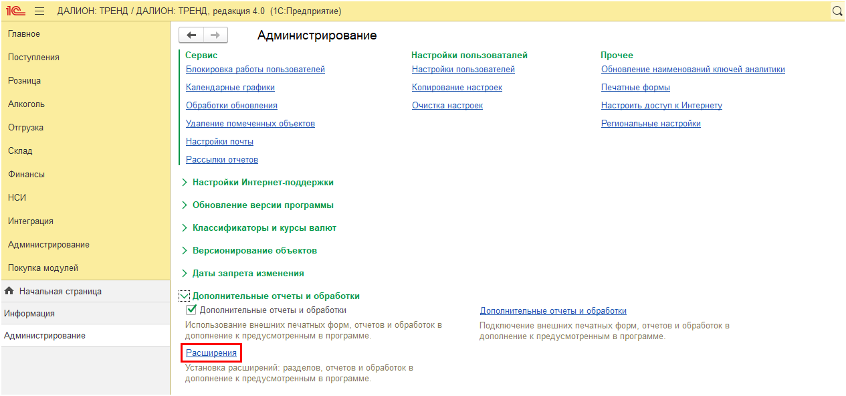Click the home icon for Начальная страница
846x396 pixels.
pyautogui.click(x=9, y=291)
